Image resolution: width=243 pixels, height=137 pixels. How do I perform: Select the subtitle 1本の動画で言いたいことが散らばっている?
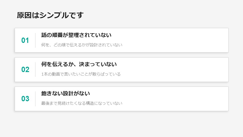tap(81, 74)
